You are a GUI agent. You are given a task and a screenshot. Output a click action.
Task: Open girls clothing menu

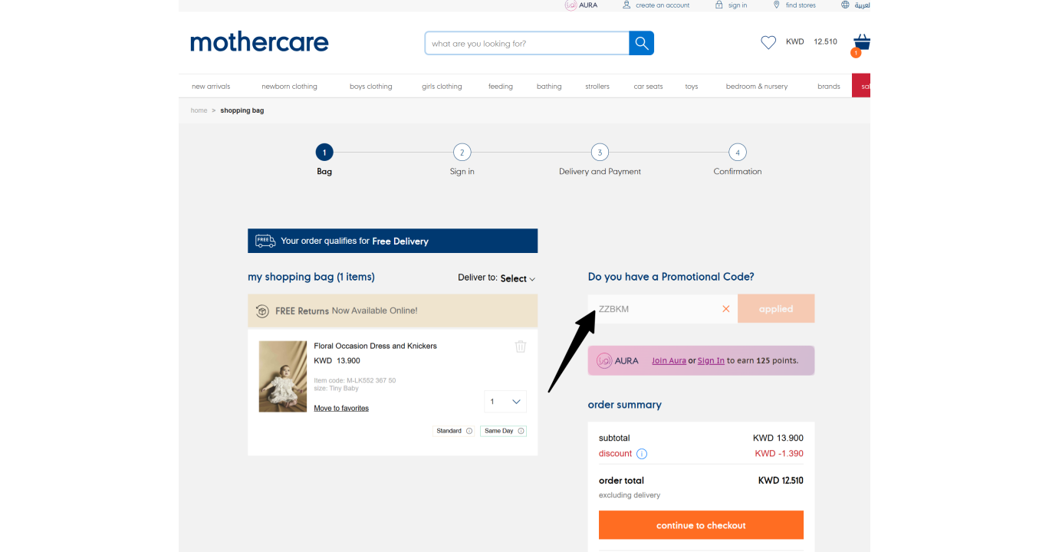tap(442, 87)
